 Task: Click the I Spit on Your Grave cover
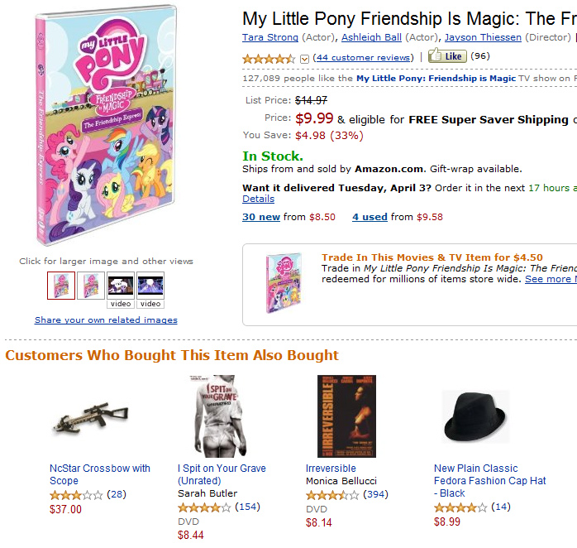pyautogui.click(x=214, y=416)
